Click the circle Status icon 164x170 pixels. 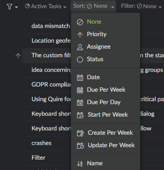80,59
